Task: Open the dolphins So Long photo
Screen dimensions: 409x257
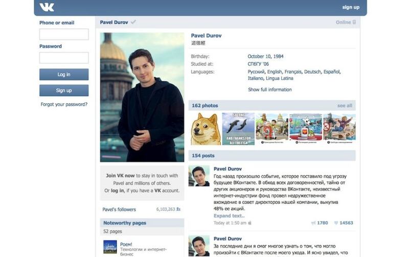Action: [x=238, y=129]
